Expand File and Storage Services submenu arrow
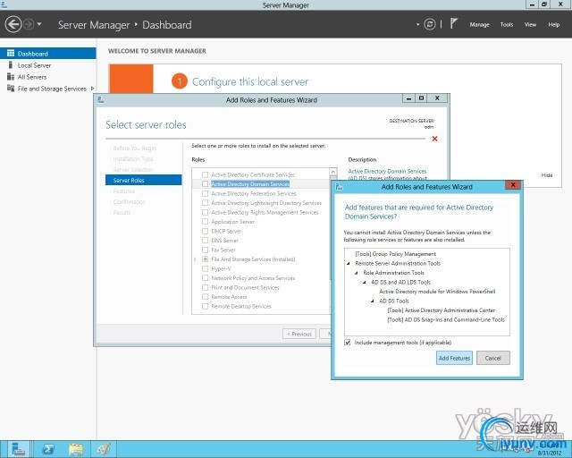The height and width of the screenshot is (458, 572). click(x=92, y=89)
